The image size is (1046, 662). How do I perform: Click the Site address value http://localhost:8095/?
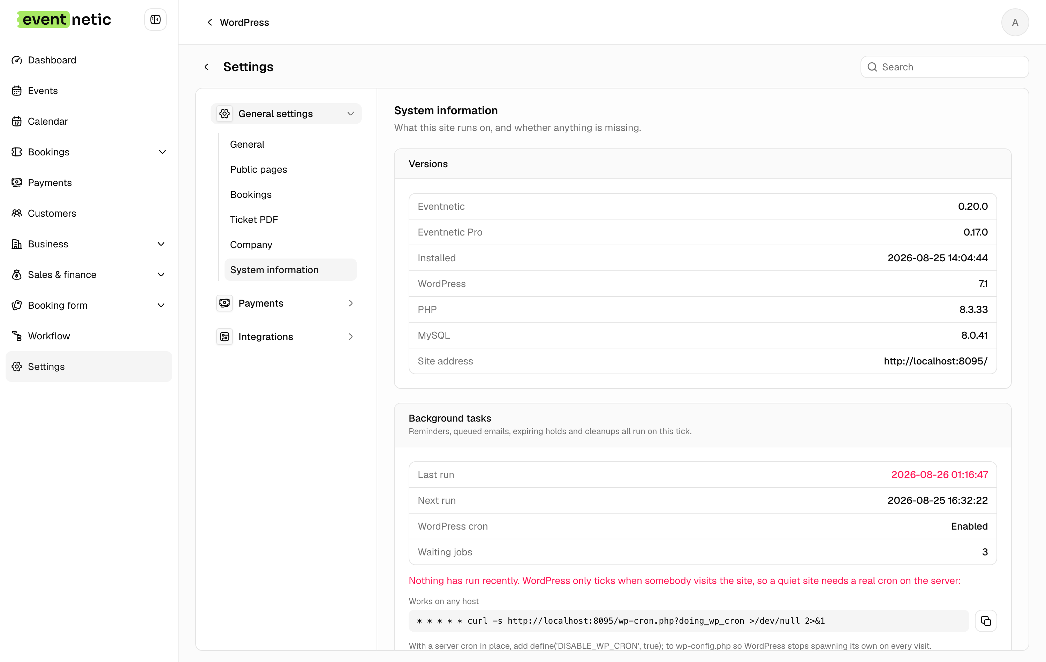[x=936, y=361]
